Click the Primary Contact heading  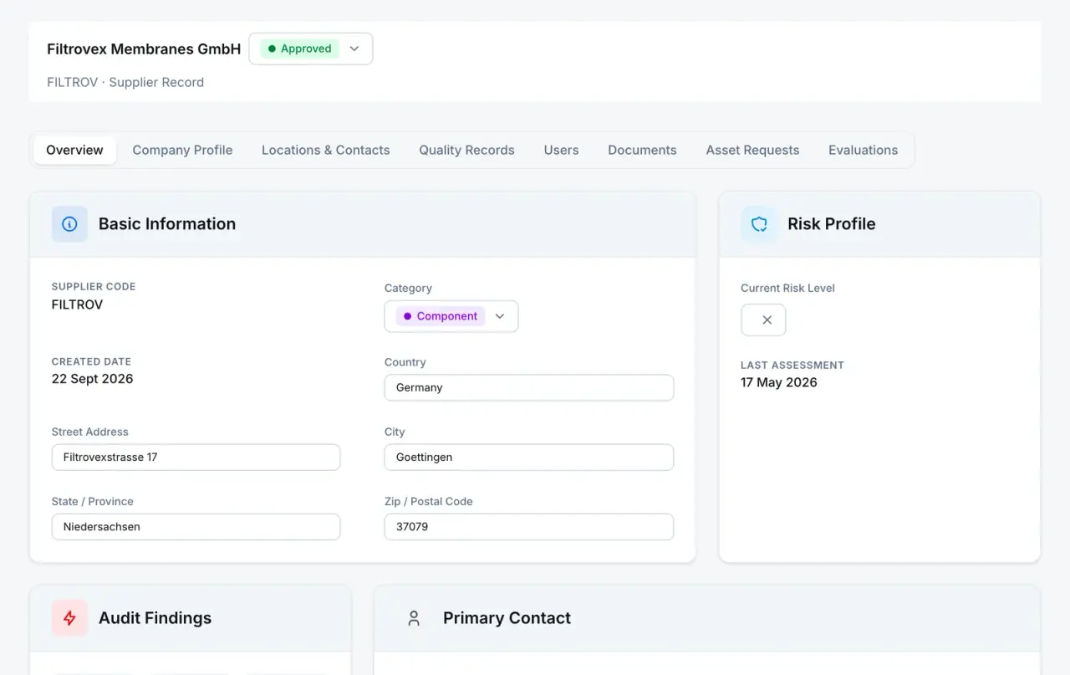[507, 618]
